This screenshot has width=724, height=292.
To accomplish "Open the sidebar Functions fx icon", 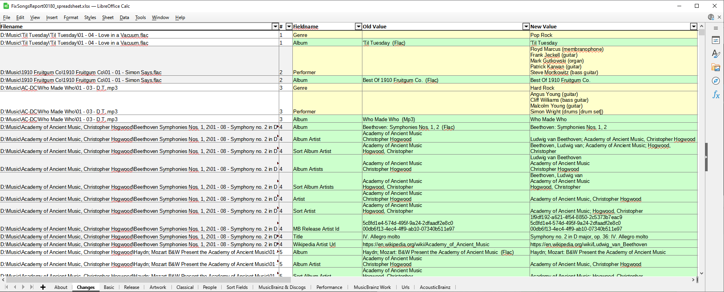I will pos(716,94).
